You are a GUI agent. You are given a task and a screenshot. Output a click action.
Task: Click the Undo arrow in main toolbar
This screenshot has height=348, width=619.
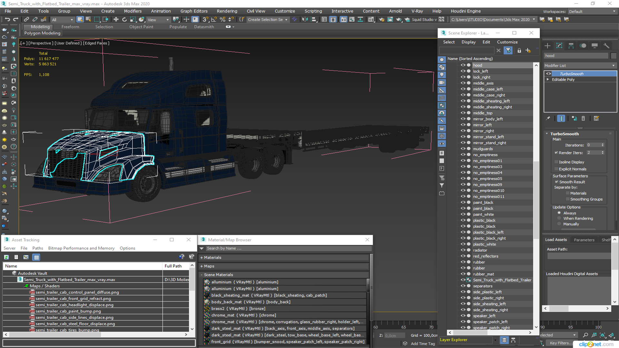(x=7, y=19)
